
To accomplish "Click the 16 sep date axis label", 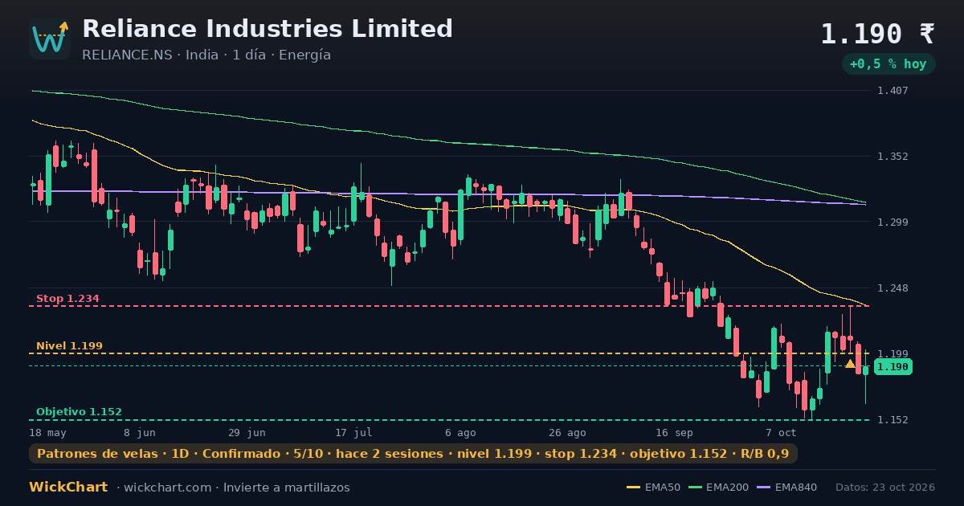I will point(673,432).
